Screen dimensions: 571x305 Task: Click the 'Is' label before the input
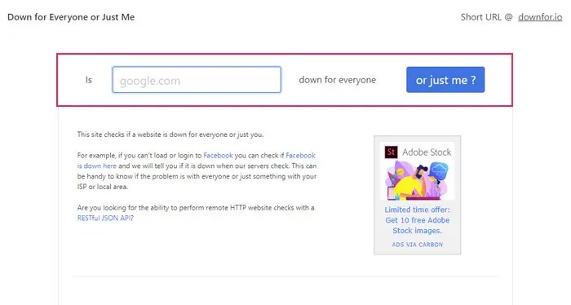(x=88, y=80)
